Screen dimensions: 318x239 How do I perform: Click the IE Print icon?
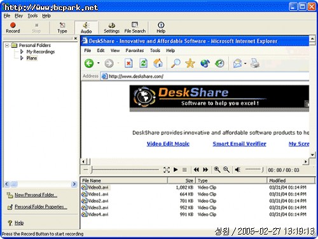[x=254, y=64]
